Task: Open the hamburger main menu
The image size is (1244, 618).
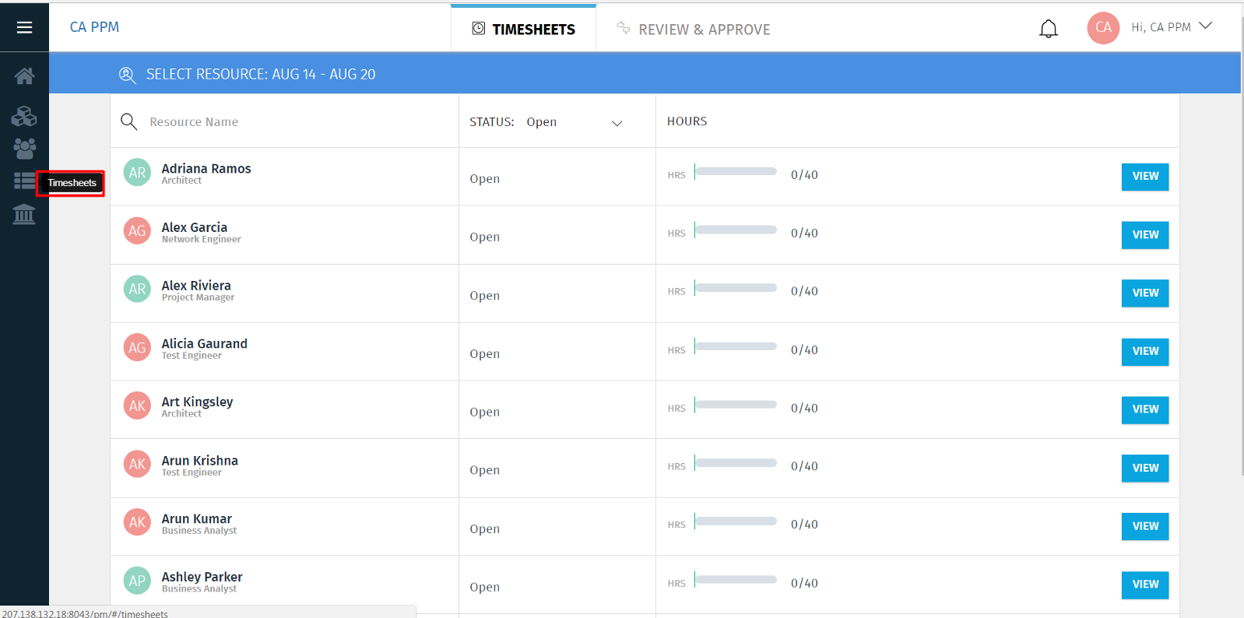Action: tap(24, 27)
